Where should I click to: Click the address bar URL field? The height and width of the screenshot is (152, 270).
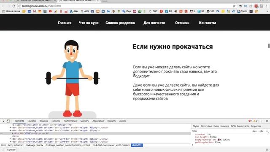coord(127,6)
